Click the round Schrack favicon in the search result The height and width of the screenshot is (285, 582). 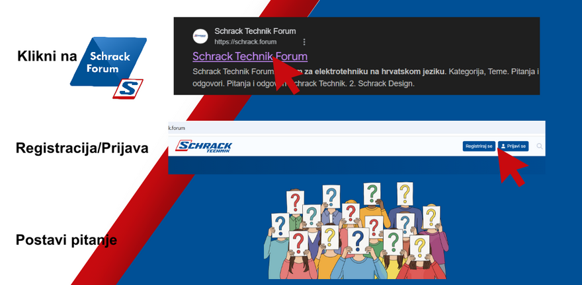point(200,36)
